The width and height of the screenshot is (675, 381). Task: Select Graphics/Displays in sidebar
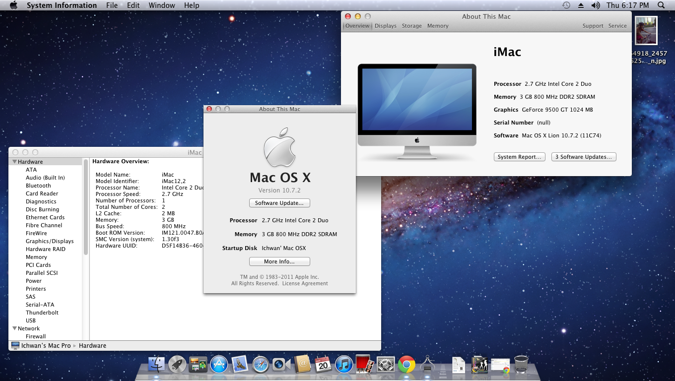click(50, 241)
